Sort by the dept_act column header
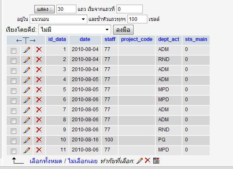Image resolution: width=233 pixels, height=169 pixels. point(169,39)
